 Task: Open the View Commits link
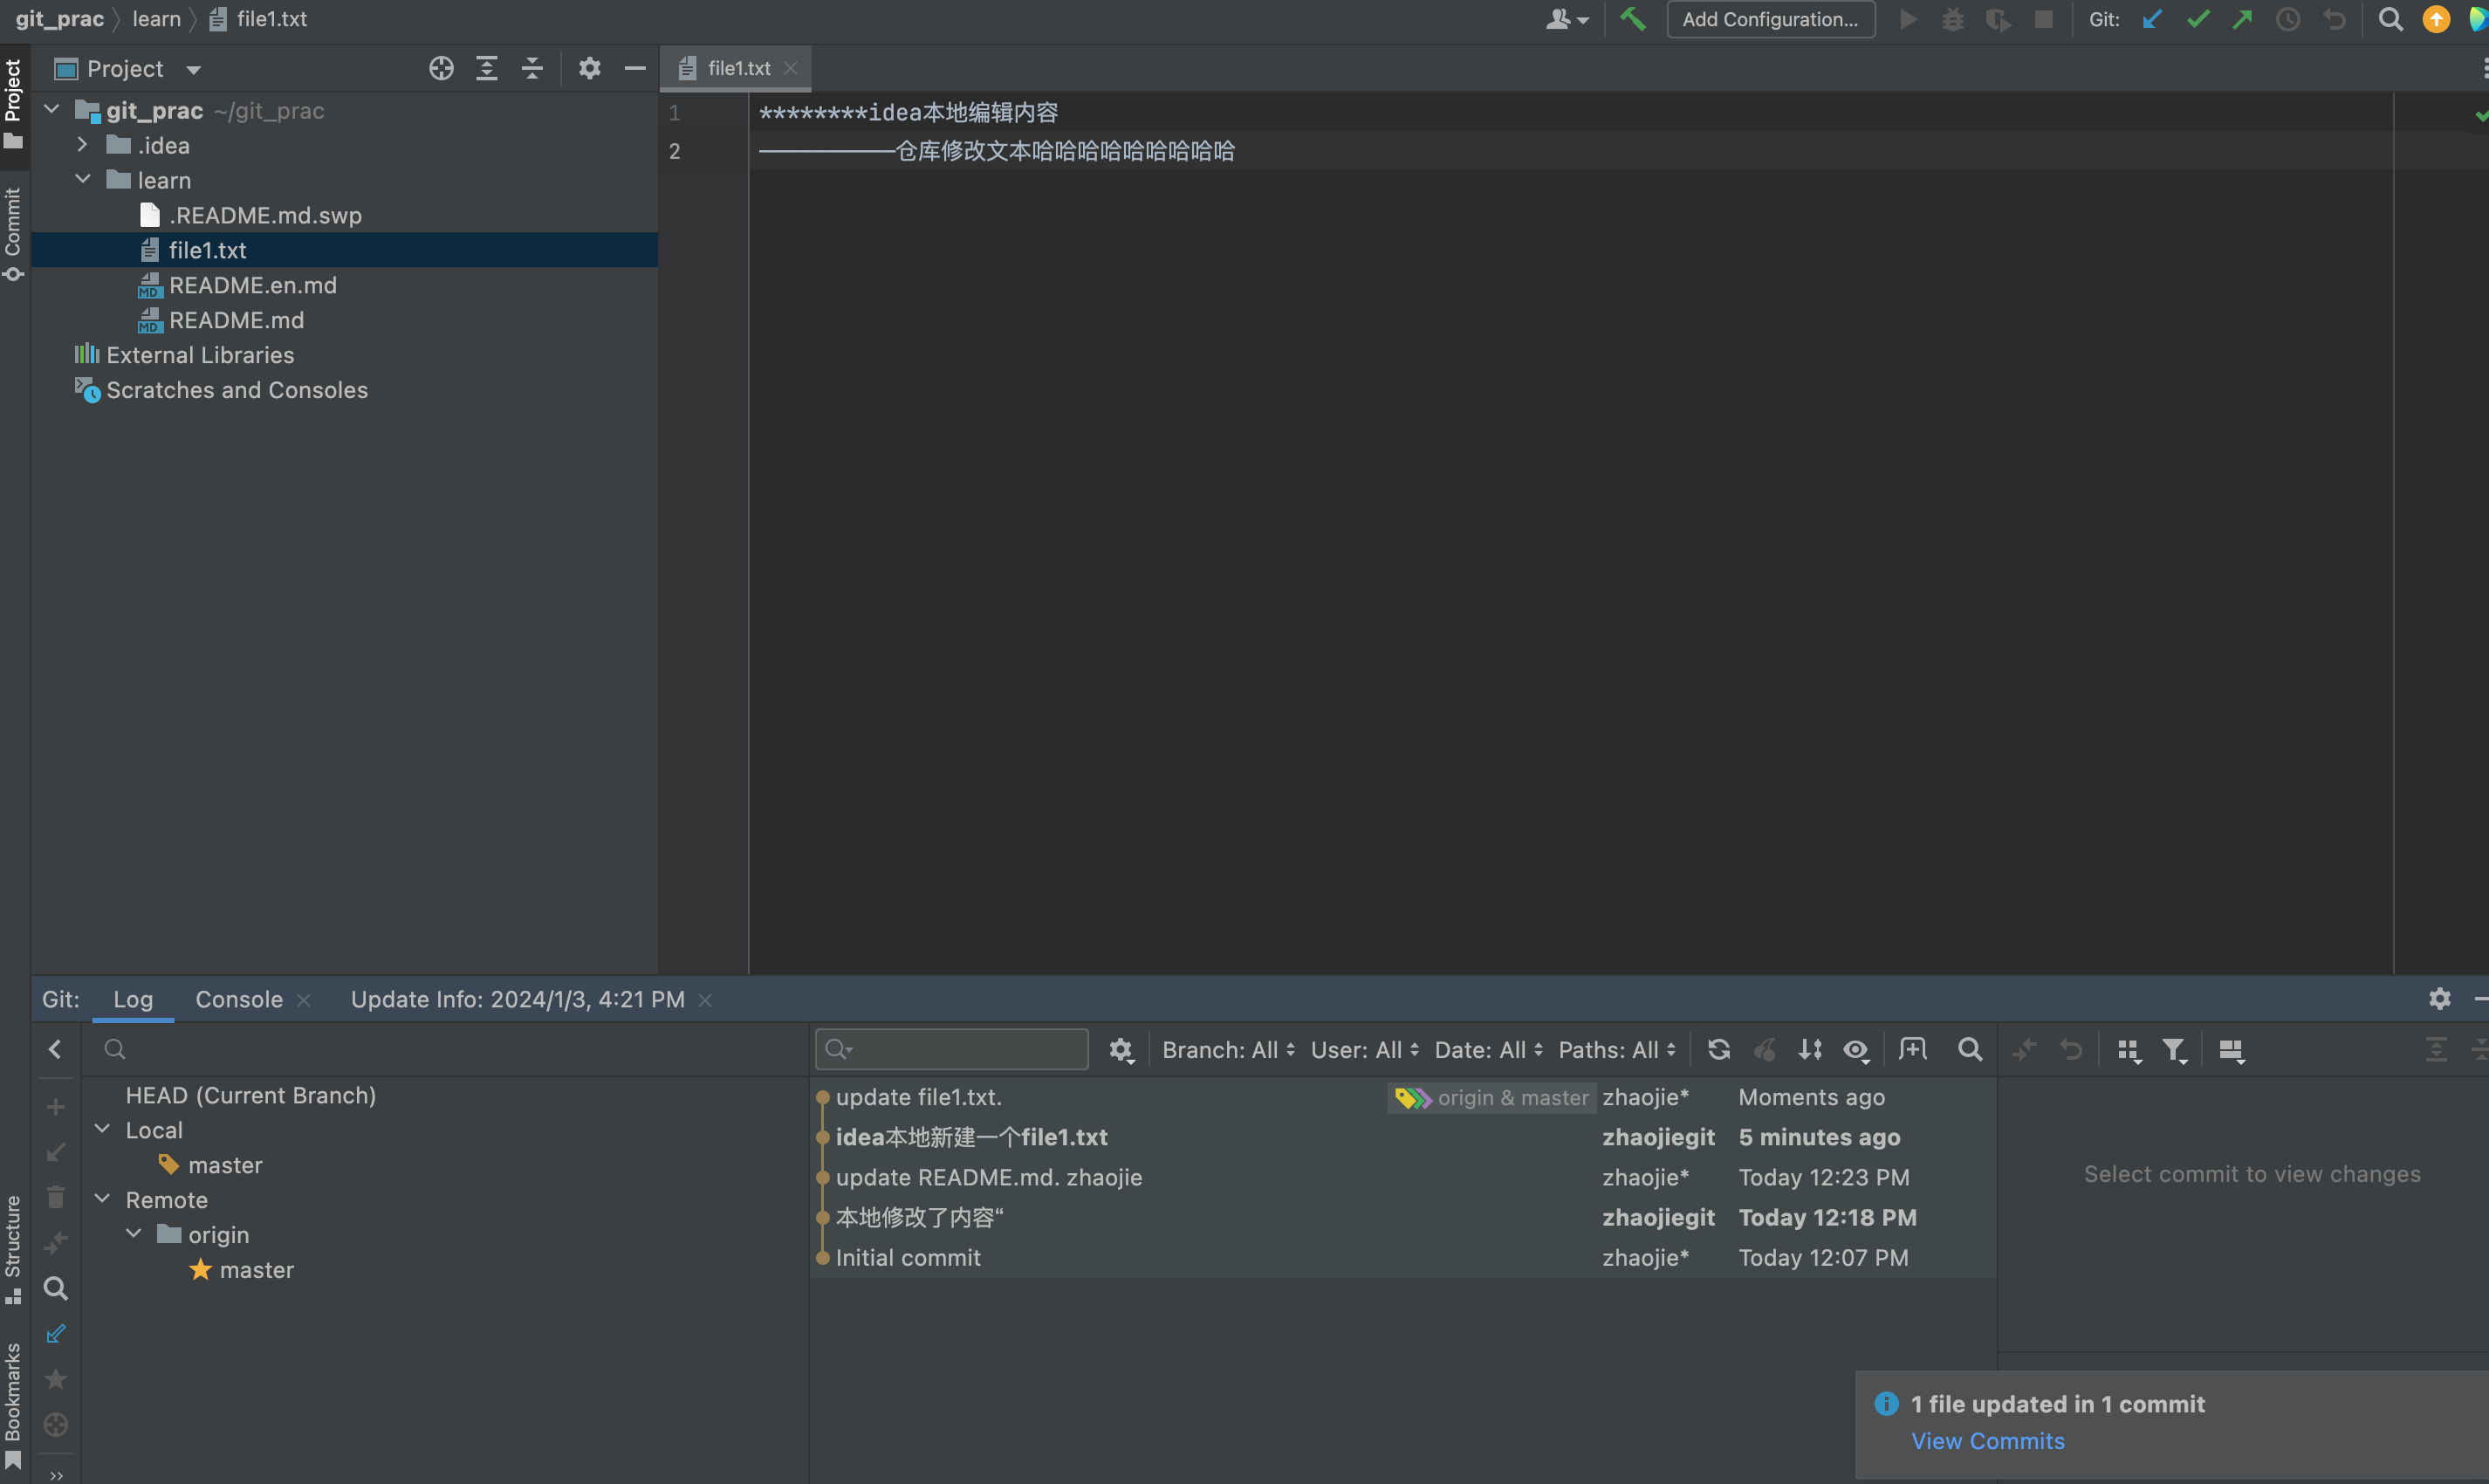tap(1987, 1441)
